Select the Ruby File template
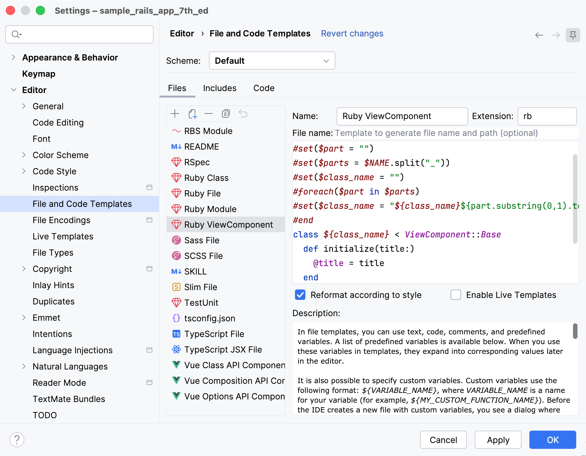This screenshot has width=586, height=456. (226, 194)
